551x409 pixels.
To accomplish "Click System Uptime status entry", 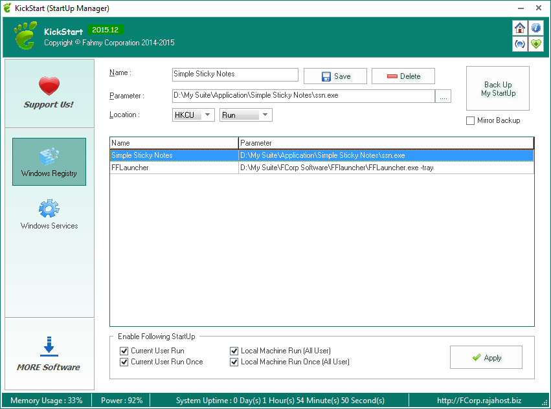I will (280, 400).
